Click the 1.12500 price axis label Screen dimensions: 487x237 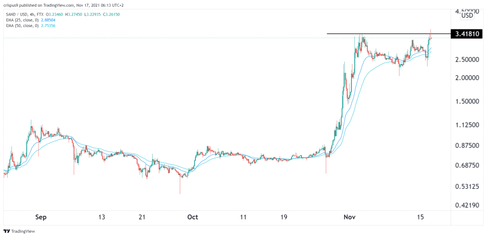tap(468, 125)
